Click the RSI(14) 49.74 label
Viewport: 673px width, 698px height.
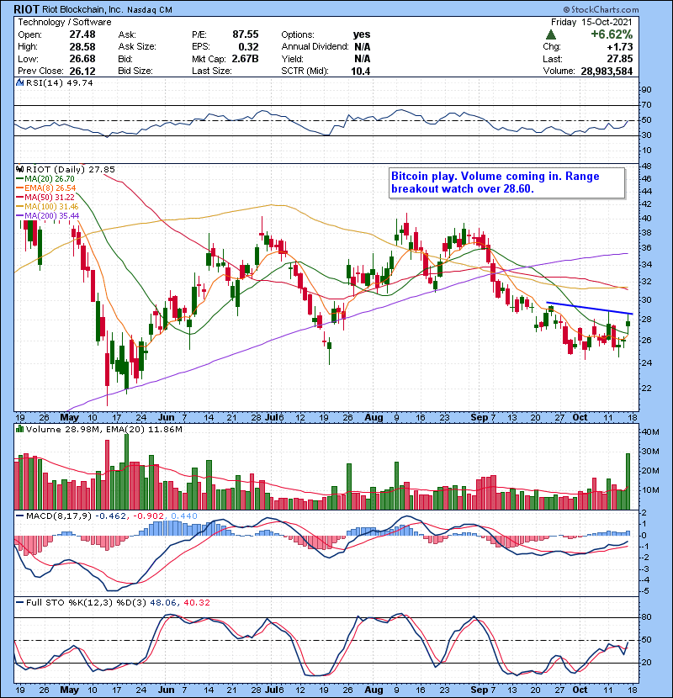[60, 82]
